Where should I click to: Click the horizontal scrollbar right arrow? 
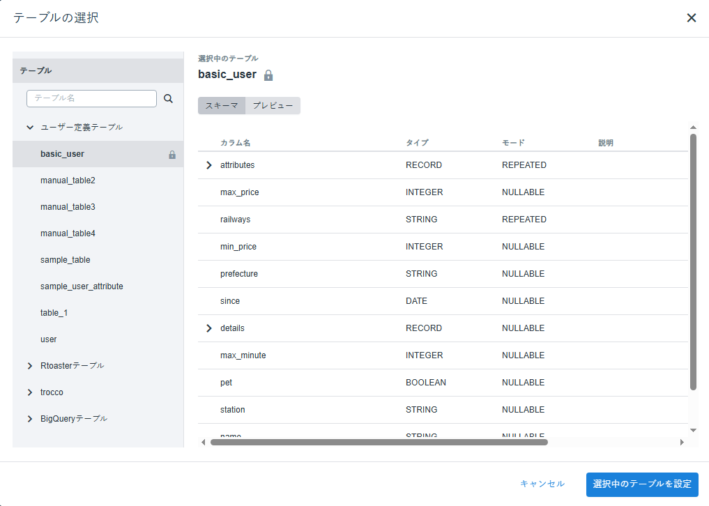pos(682,443)
